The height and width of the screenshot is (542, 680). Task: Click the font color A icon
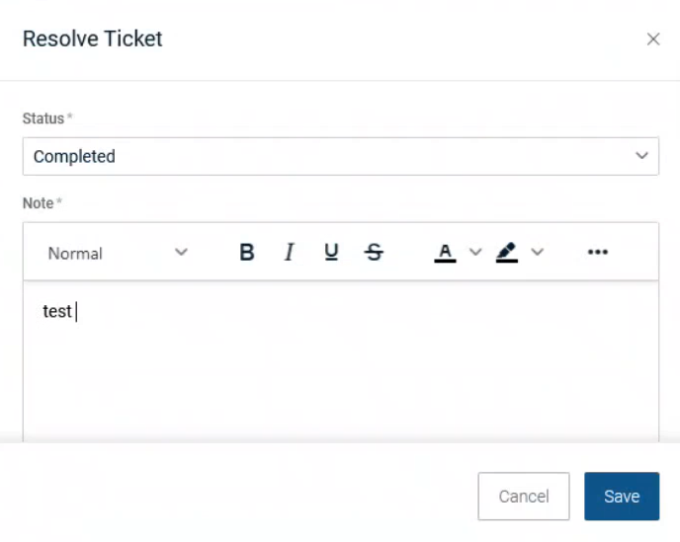(x=445, y=253)
